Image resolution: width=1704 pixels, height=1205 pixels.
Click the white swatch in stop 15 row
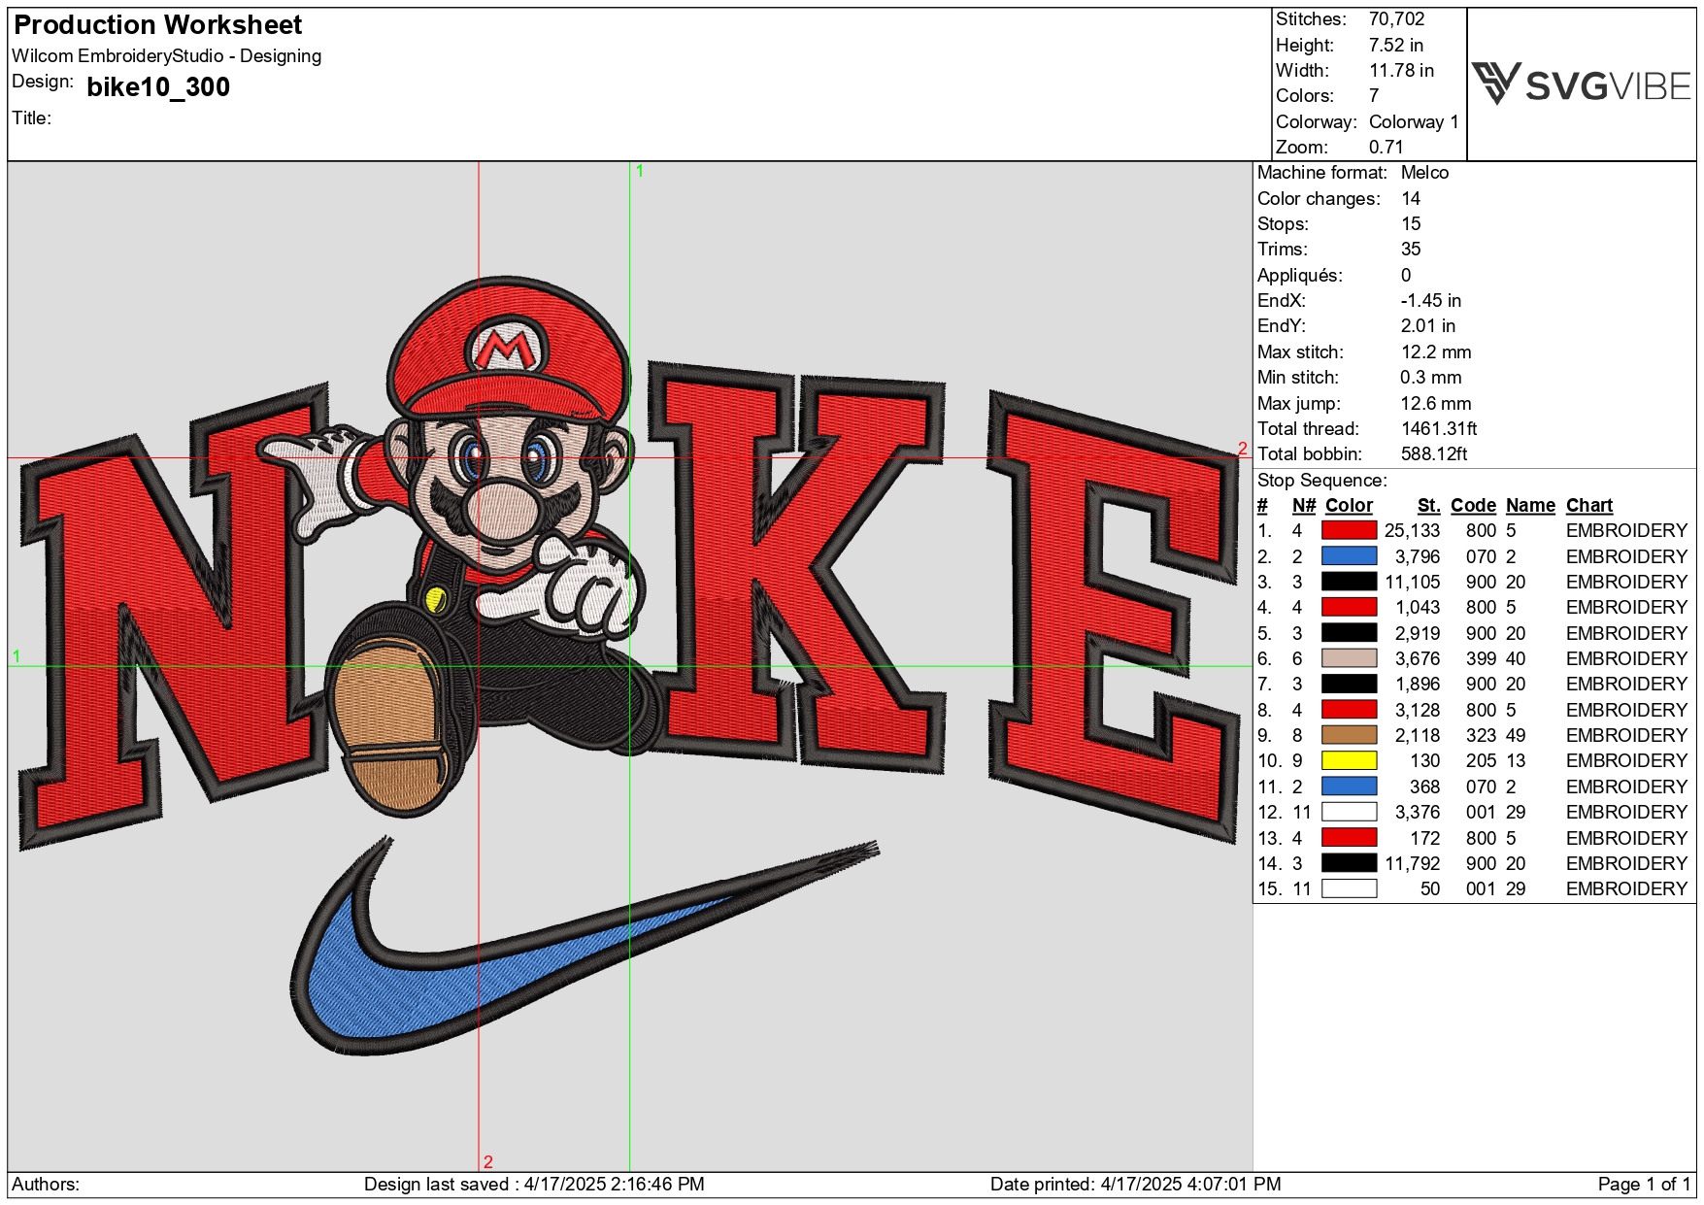[1349, 888]
